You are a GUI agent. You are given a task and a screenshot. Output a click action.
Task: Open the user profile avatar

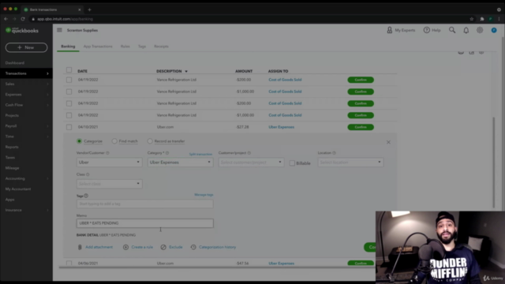point(494,30)
